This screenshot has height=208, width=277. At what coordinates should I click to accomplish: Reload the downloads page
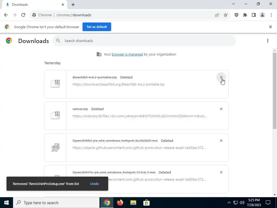click(x=23, y=15)
